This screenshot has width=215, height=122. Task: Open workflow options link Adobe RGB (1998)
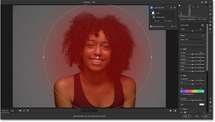(89, 116)
